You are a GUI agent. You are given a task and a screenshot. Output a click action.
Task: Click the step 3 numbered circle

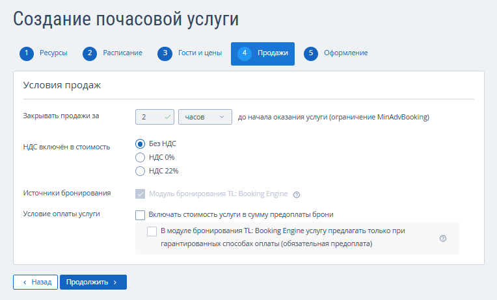pyautogui.click(x=165, y=53)
